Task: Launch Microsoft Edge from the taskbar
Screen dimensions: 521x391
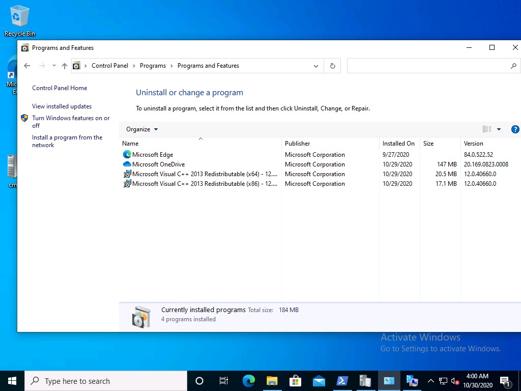Action: tap(248, 381)
